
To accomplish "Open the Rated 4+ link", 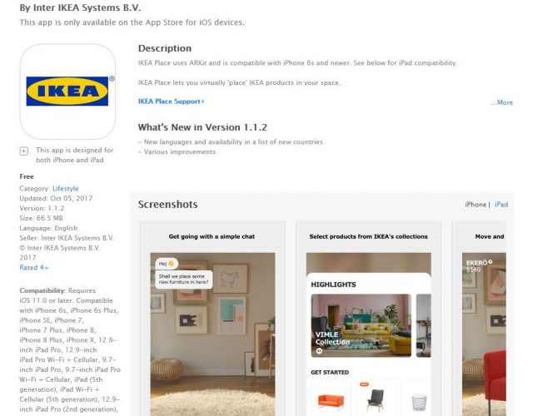I will (x=34, y=268).
